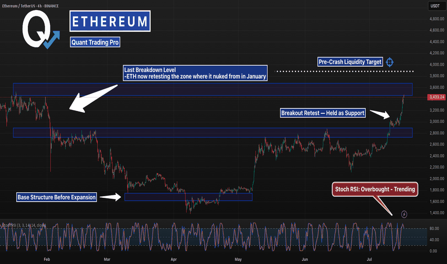This screenshot has height=264, width=447.
Task: Click the 1,800.00 price axis label
Action: (x=437, y=190)
